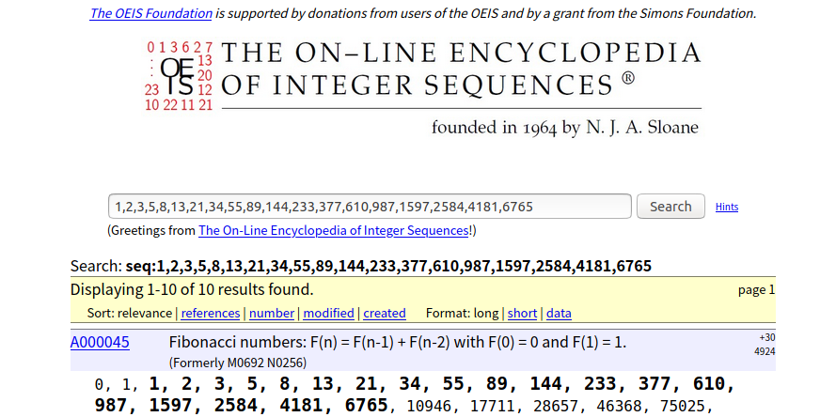Focus the sequence search input field
This screenshot has height=417, width=836.
[370, 206]
